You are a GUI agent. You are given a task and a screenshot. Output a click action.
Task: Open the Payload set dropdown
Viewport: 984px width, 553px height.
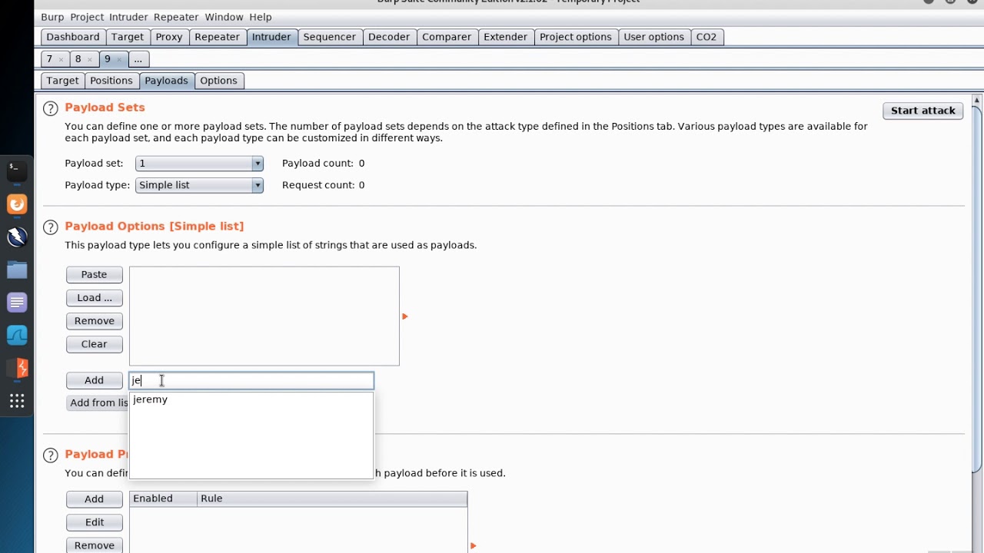(x=199, y=164)
